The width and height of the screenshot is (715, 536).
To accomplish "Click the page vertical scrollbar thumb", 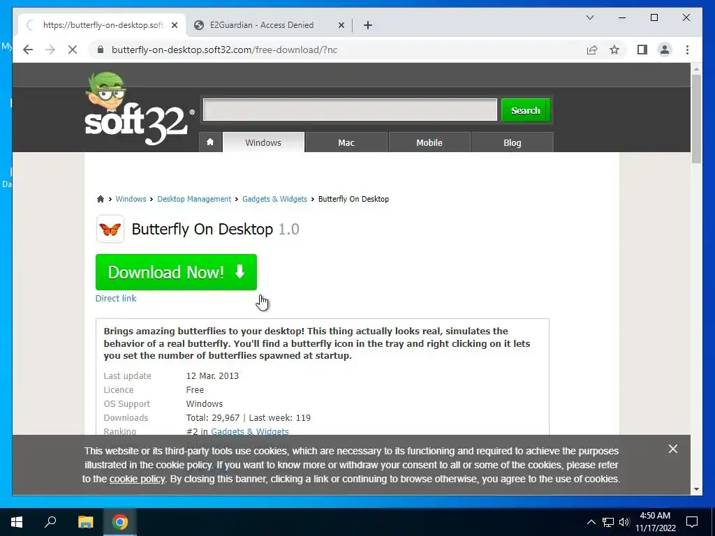I will (696, 119).
